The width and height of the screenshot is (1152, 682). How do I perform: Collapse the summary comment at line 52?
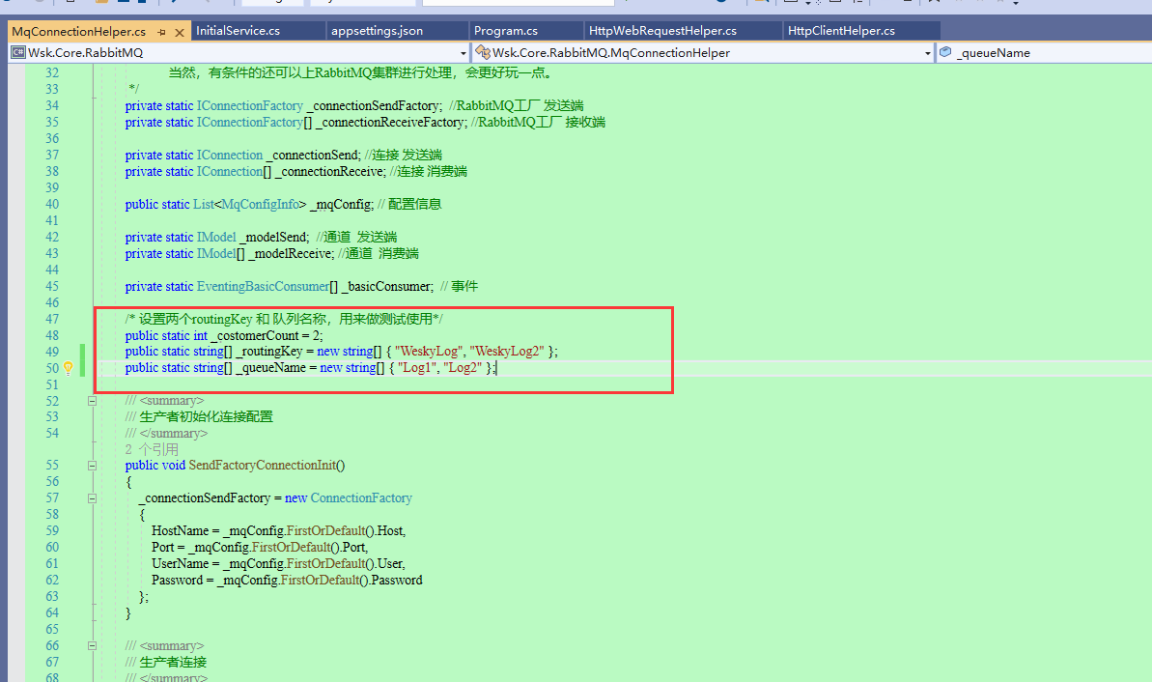click(92, 401)
